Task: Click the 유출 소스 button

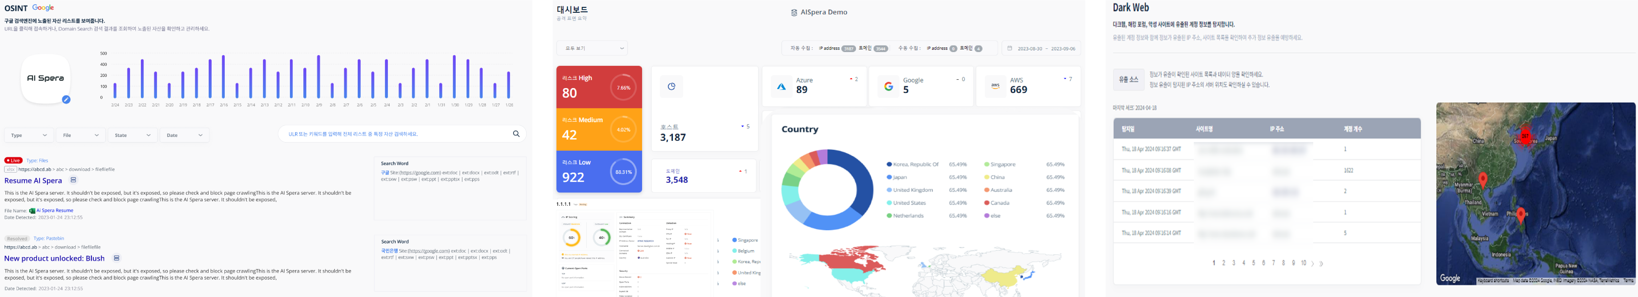Action: point(1128,80)
